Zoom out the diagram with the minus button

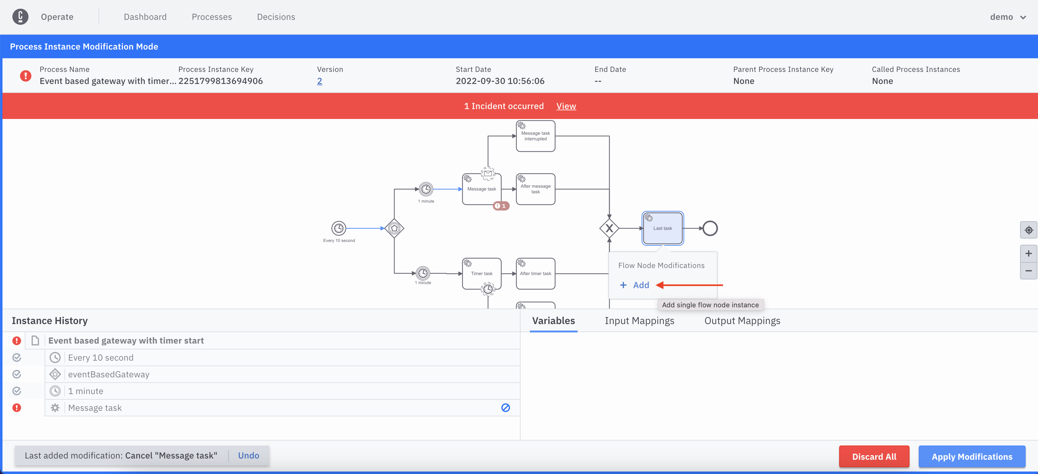click(1028, 271)
